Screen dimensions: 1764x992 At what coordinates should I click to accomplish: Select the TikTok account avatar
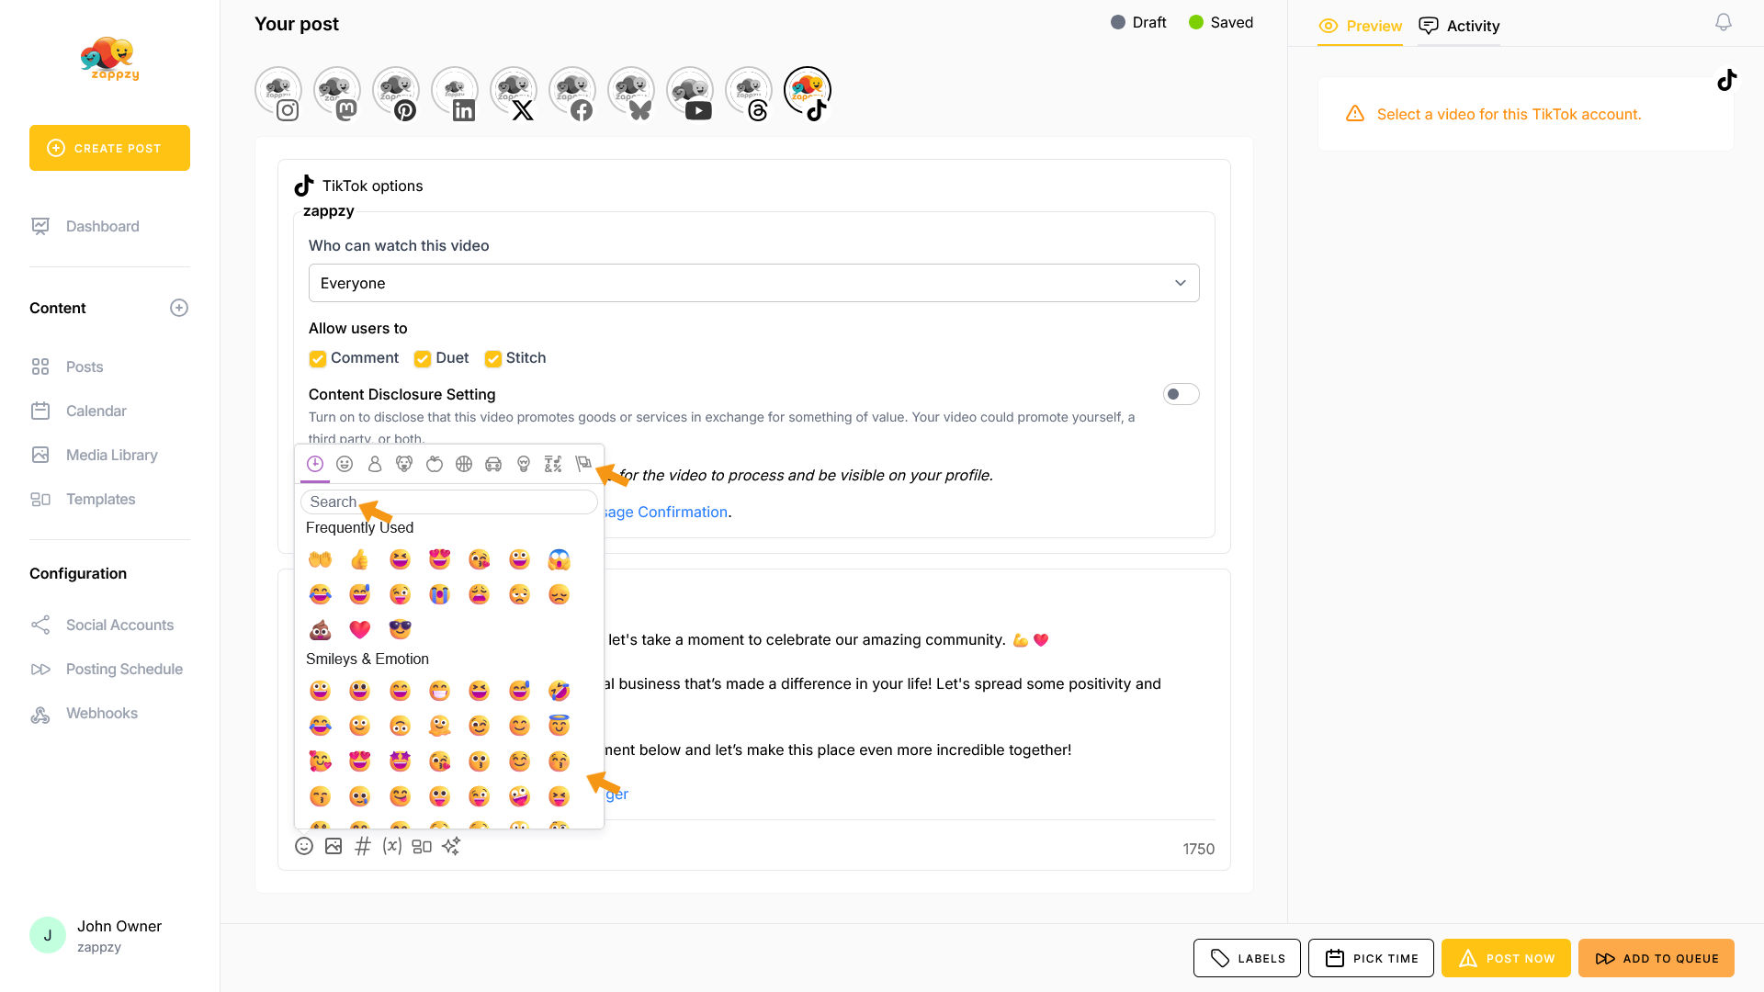tap(807, 92)
